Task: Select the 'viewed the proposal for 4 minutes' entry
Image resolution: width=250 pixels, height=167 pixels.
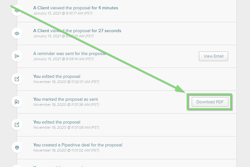Action: 76,8
